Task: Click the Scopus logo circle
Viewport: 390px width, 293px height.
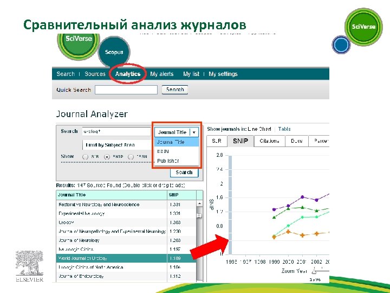Action: 114,52
